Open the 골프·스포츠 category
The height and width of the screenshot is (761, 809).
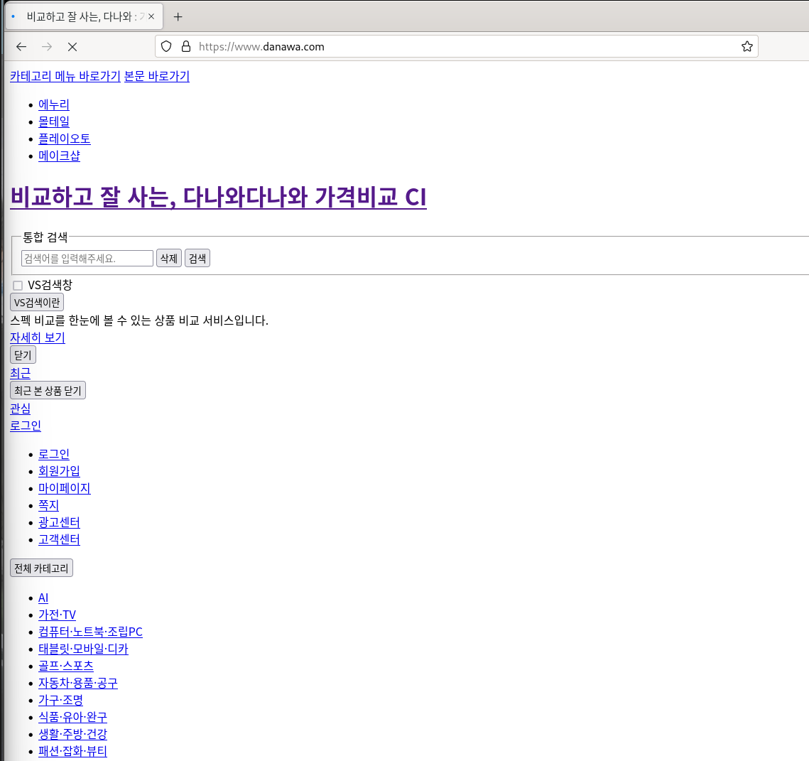click(x=66, y=666)
